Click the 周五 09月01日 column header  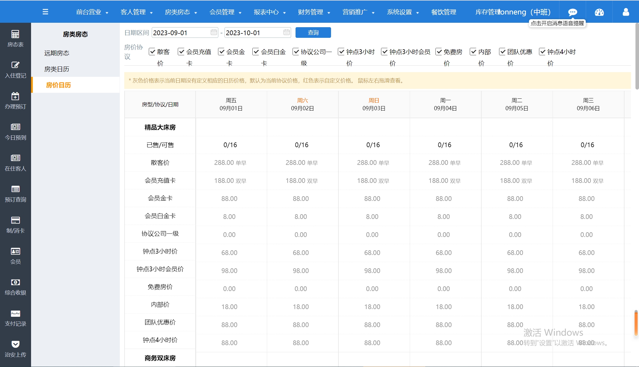[x=231, y=104]
